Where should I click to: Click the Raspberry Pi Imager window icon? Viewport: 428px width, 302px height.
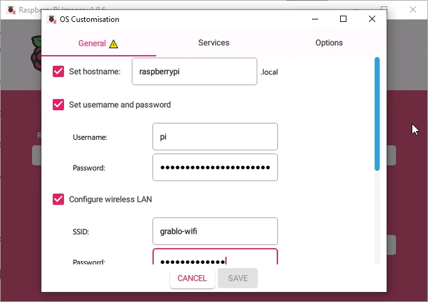(11, 10)
